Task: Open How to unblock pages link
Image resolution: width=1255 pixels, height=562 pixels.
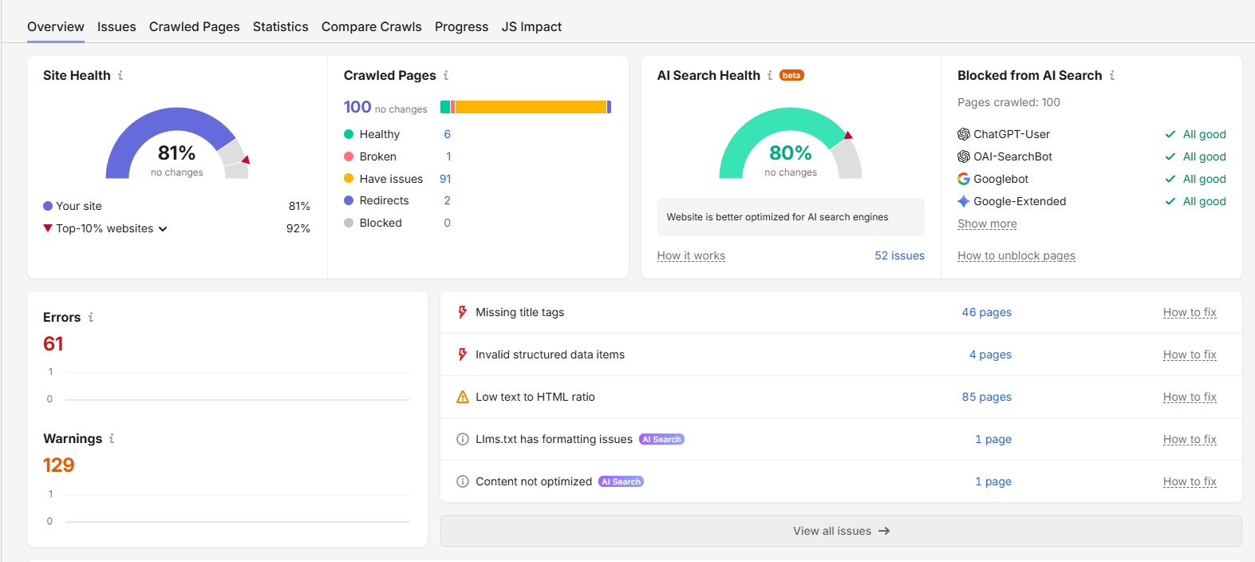Action: pos(1016,255)
